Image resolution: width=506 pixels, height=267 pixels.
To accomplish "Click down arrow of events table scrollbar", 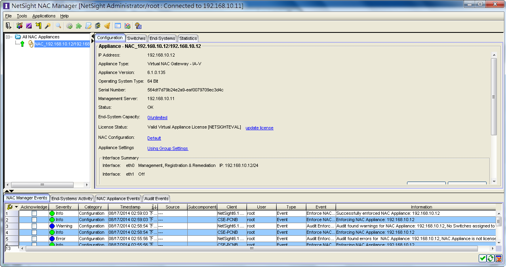I will click(498, 243).
